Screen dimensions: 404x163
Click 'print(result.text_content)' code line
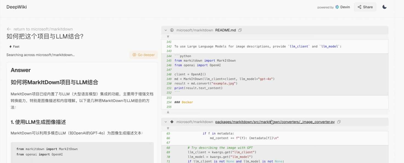coord(198,88)
